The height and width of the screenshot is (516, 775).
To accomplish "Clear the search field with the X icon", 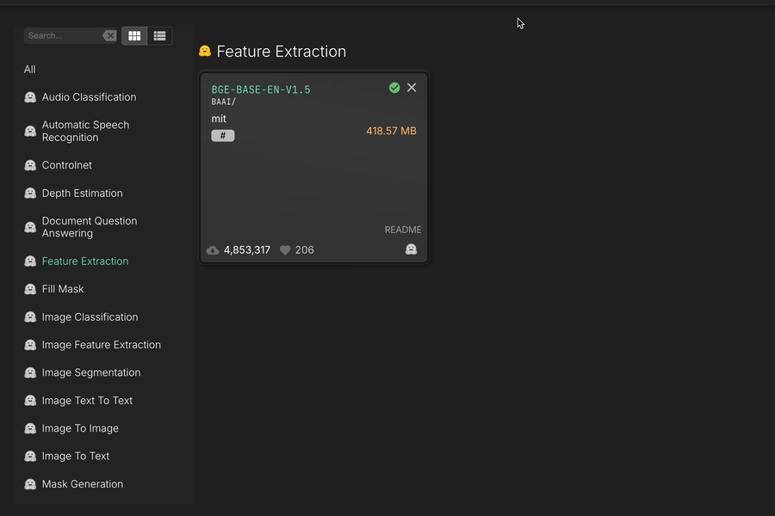I will 109,35.
